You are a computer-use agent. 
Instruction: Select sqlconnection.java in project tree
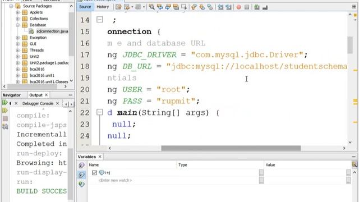pos(52,31)
